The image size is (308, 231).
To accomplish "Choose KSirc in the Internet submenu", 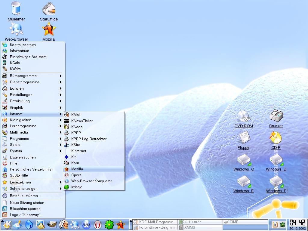I will coord(94,145).
